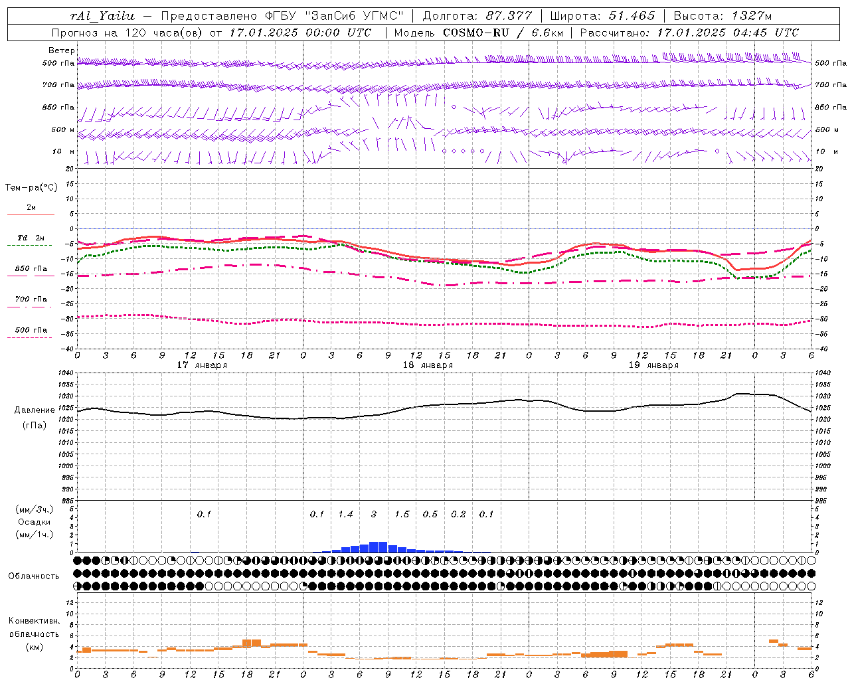
Task: Click the station name "rAl_Yailu" in the header
Action: (x=103, y=16)
